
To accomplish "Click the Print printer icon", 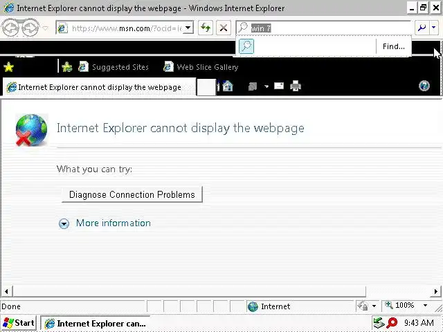I will point(296,86).
